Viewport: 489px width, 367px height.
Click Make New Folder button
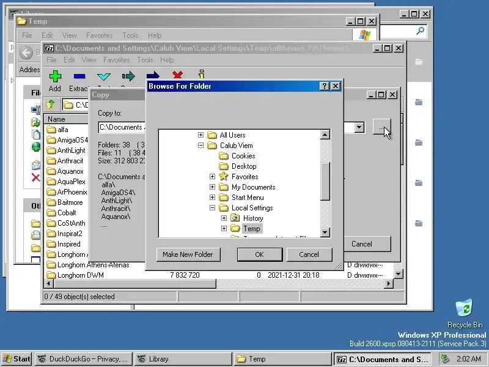[188, 254]
